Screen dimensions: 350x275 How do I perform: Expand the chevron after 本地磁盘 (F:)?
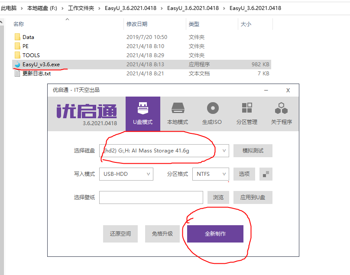(x=62, y=9)
